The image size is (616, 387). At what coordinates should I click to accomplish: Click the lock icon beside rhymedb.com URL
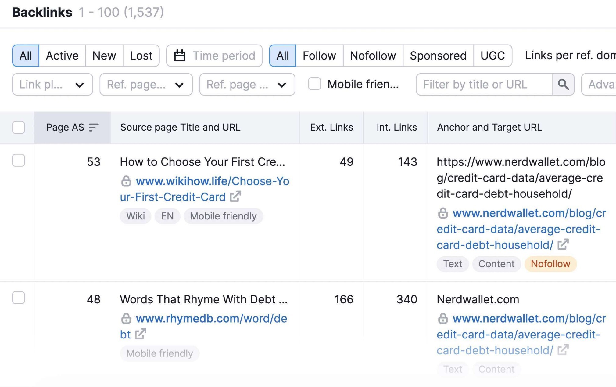point(126,319)
